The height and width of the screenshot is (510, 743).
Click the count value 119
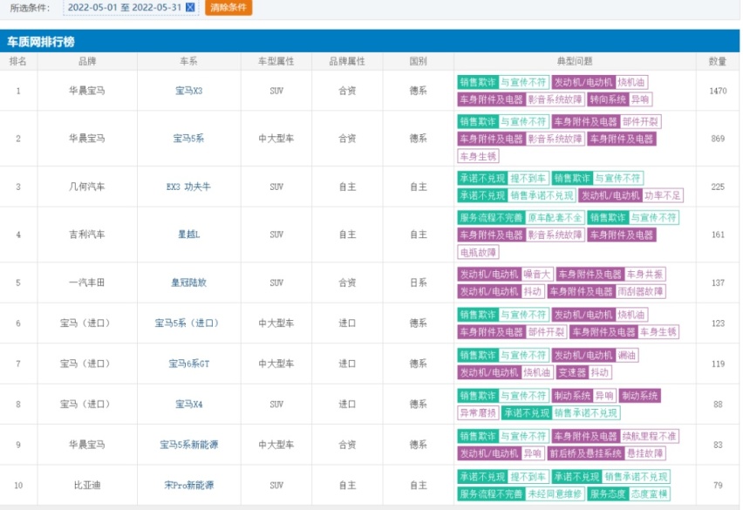718,364
